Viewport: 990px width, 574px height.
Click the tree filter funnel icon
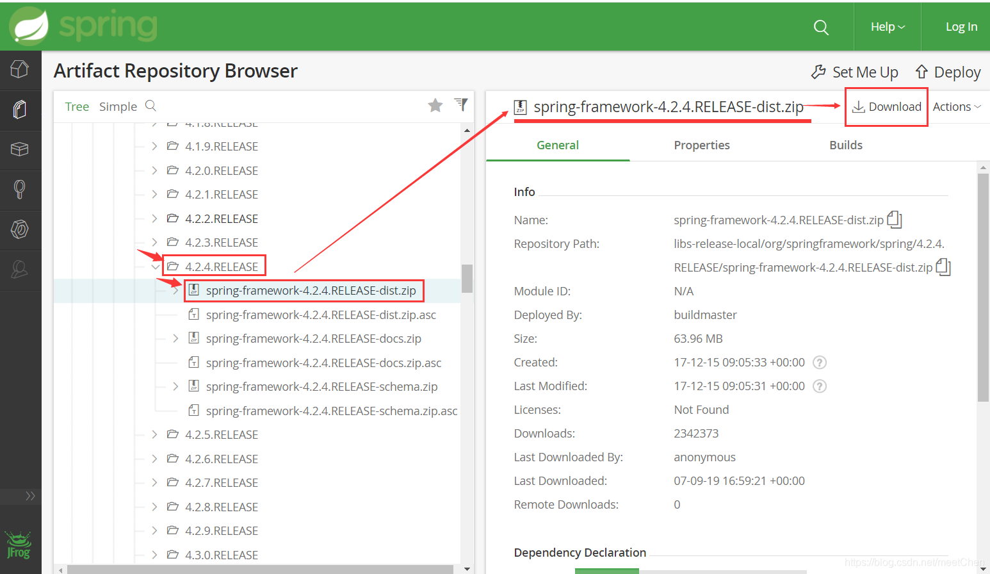(x=461, y=104)
